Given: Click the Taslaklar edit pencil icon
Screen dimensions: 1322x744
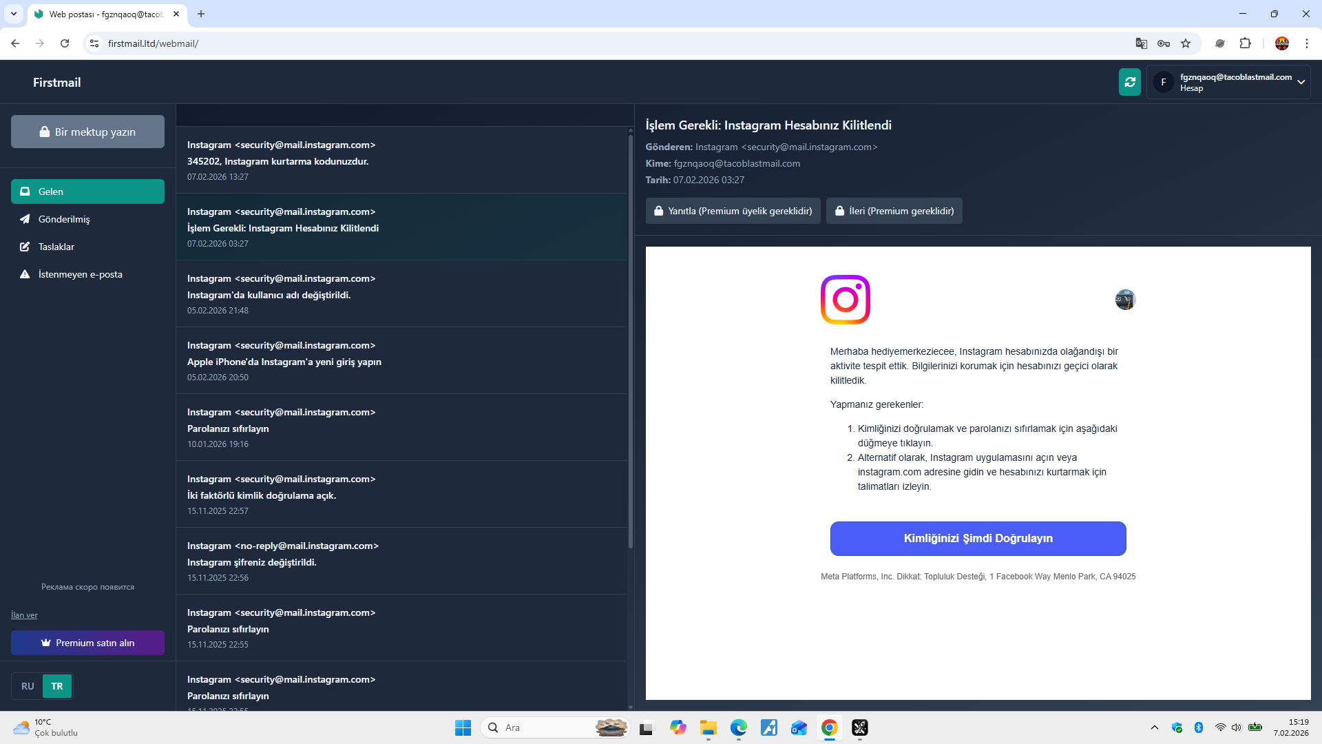Looking at the screenshot, I should (x=25, y=247).
